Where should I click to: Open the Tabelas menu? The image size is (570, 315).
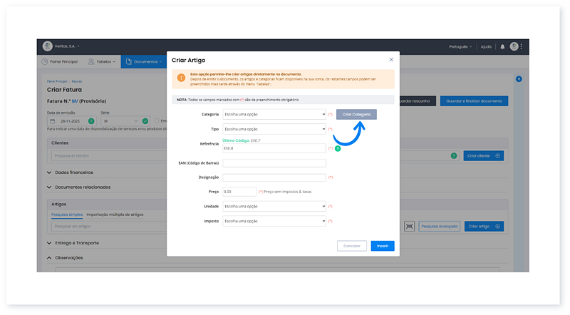click(100, 62)
